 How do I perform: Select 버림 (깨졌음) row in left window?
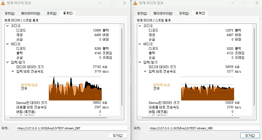pyautogui.click(x=59, y=112)
